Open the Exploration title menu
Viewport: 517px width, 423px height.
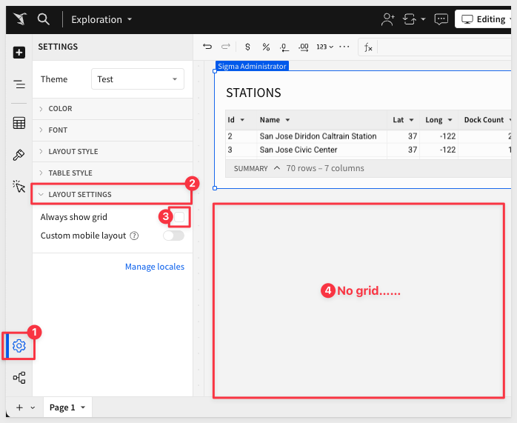pos(101,19)
